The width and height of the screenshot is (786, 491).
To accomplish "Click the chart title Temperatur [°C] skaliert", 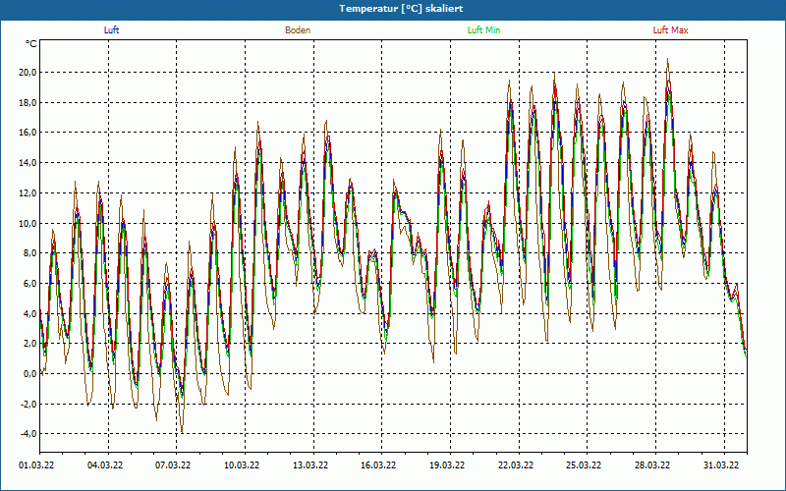I will tap(401, 9).
